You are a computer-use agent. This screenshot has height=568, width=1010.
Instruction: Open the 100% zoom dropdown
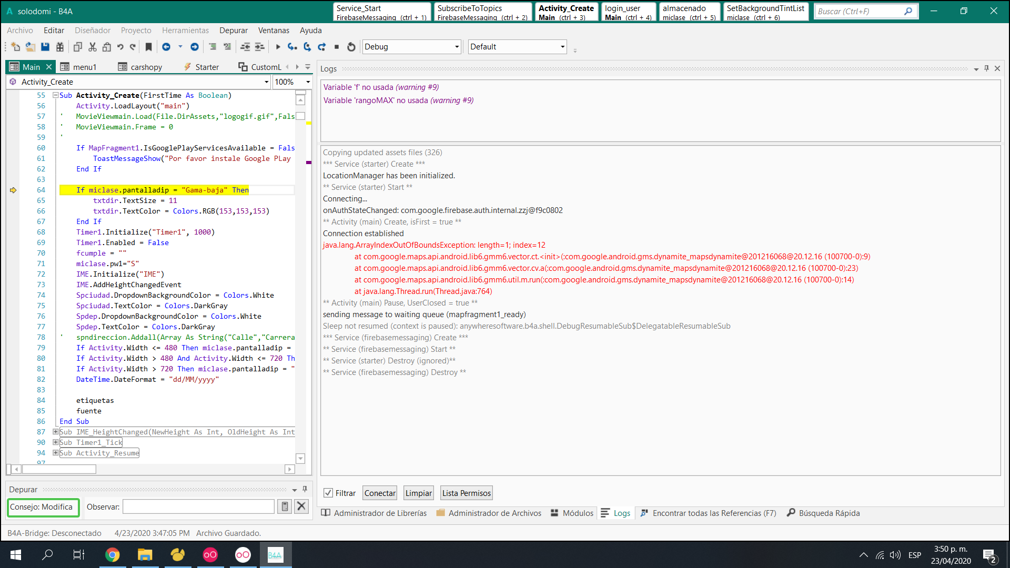click(308, 82)
